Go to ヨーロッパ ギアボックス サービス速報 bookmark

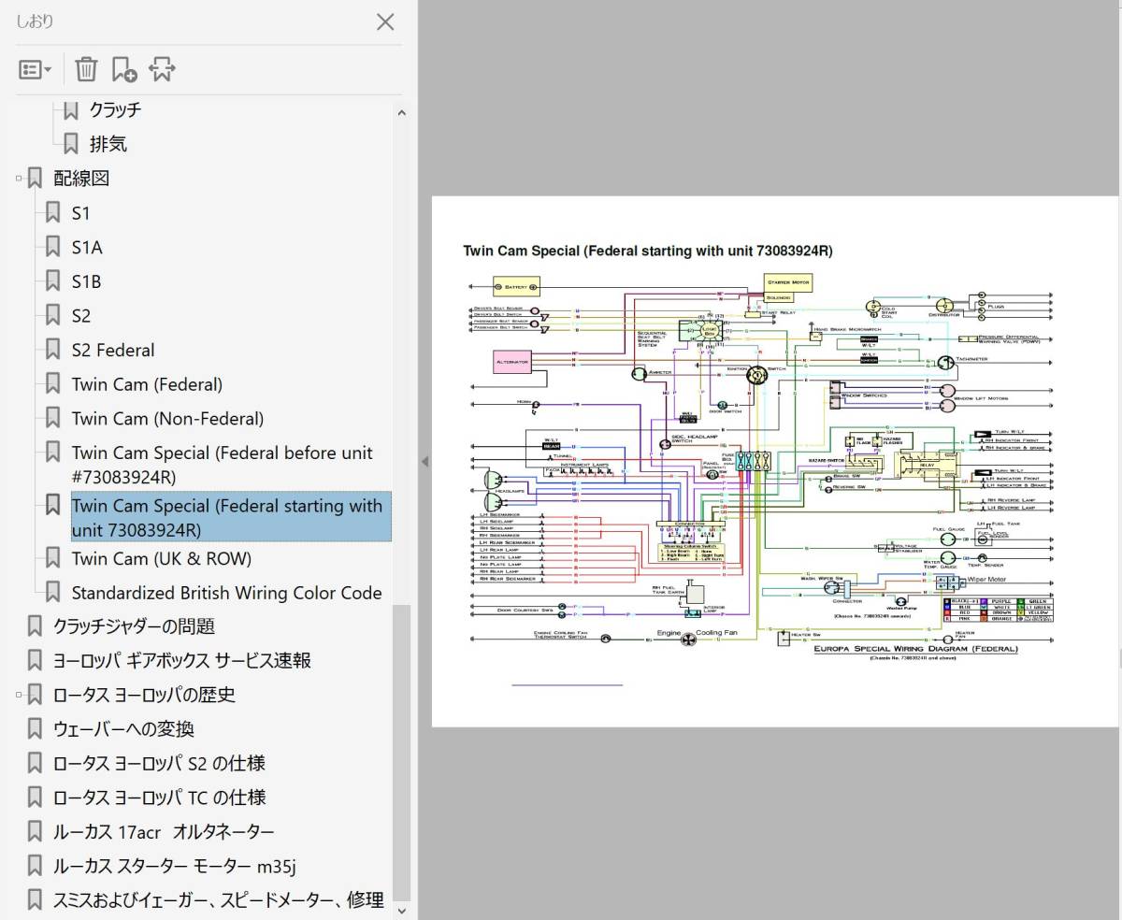pos(182,660)
